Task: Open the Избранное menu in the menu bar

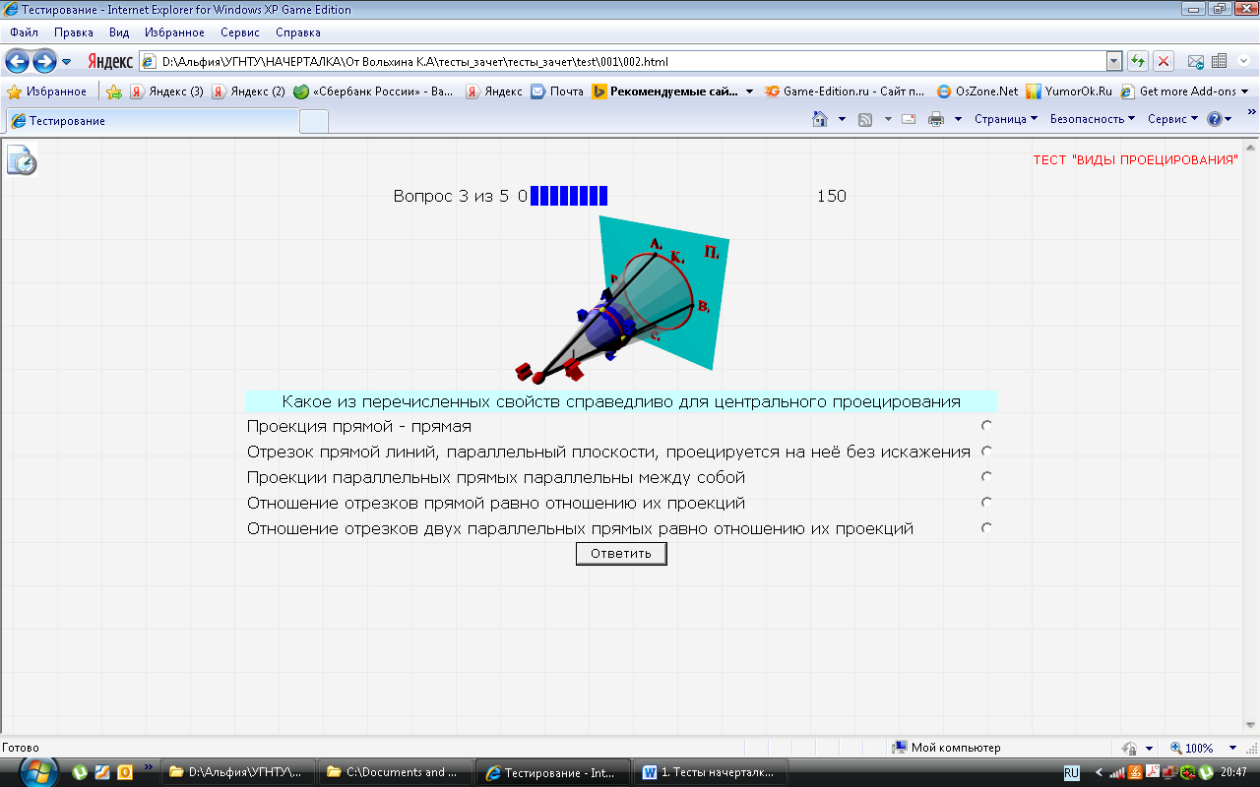Action: 174,32
